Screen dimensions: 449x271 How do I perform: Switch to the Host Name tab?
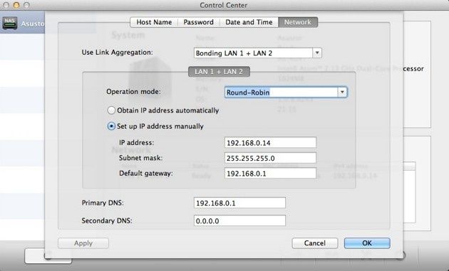coord(154,22)
